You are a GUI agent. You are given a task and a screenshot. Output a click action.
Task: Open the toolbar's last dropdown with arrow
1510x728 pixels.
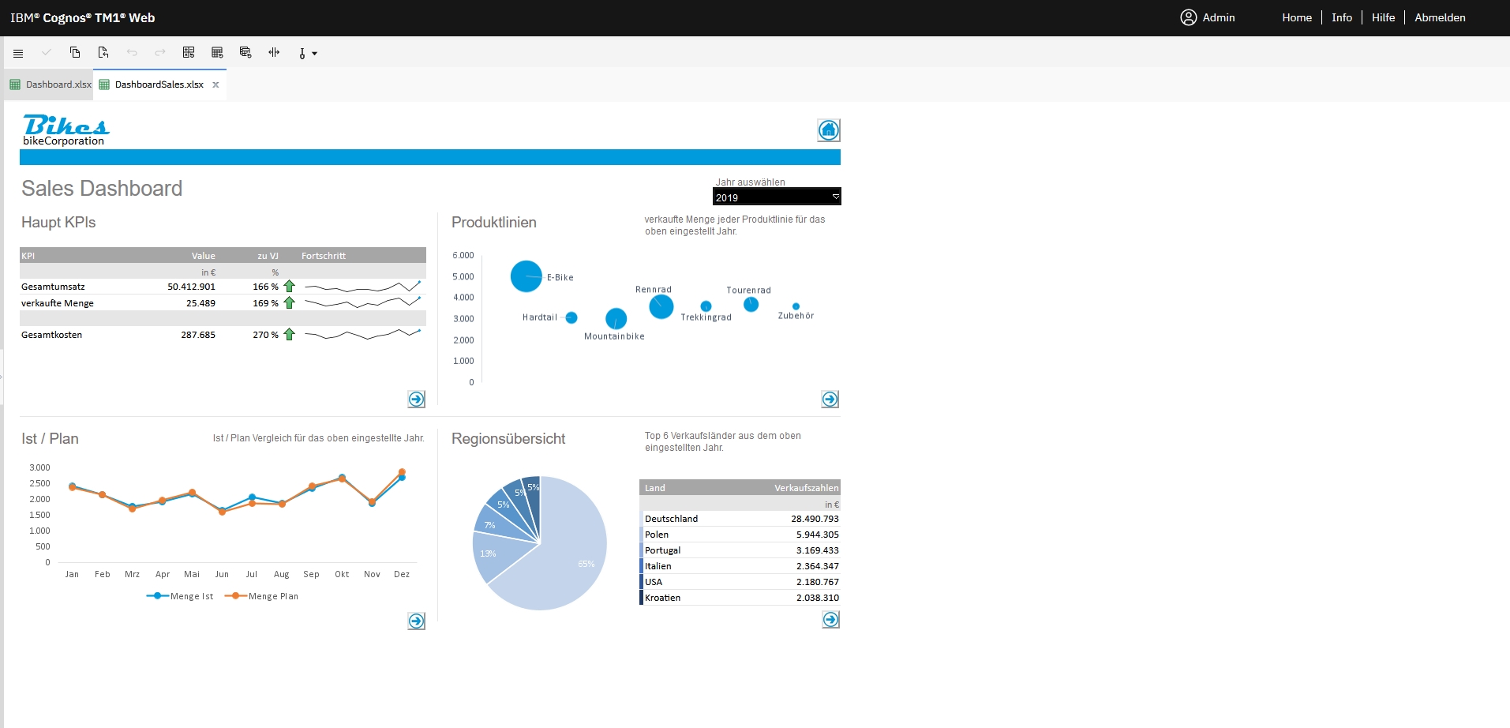(307, 54)
